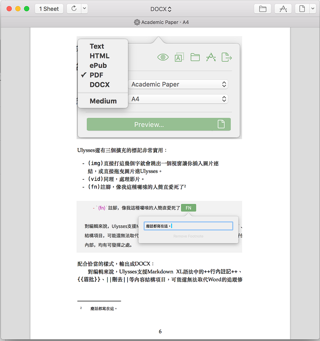The image size is (320, 341).
Task: Click the green FN footnote tag
Action: tap(188, 208)
